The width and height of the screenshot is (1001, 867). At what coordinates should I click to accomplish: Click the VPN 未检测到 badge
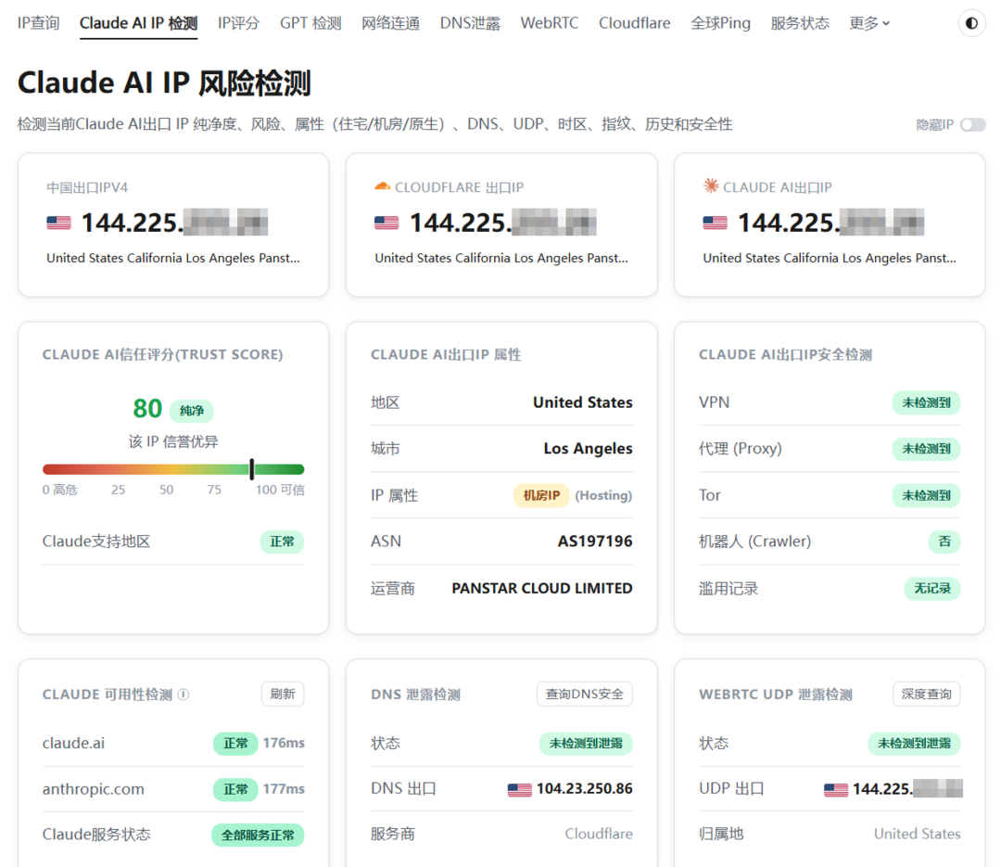tap(926, 402)
